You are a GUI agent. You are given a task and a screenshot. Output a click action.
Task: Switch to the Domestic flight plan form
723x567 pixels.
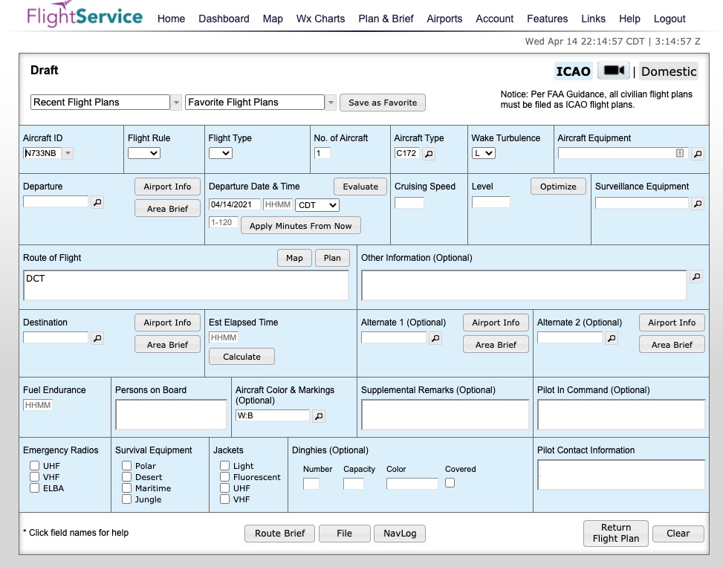(669, 71)
